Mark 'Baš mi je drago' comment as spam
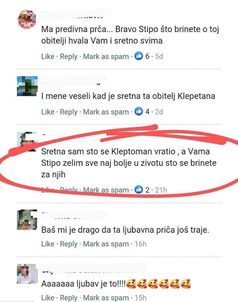Screen dimensions: 238x302 106,244
